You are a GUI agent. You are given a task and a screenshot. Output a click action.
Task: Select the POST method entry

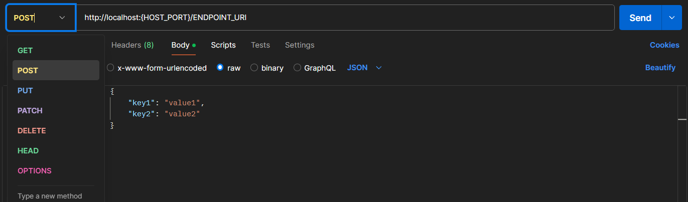(x=28, y=71)
